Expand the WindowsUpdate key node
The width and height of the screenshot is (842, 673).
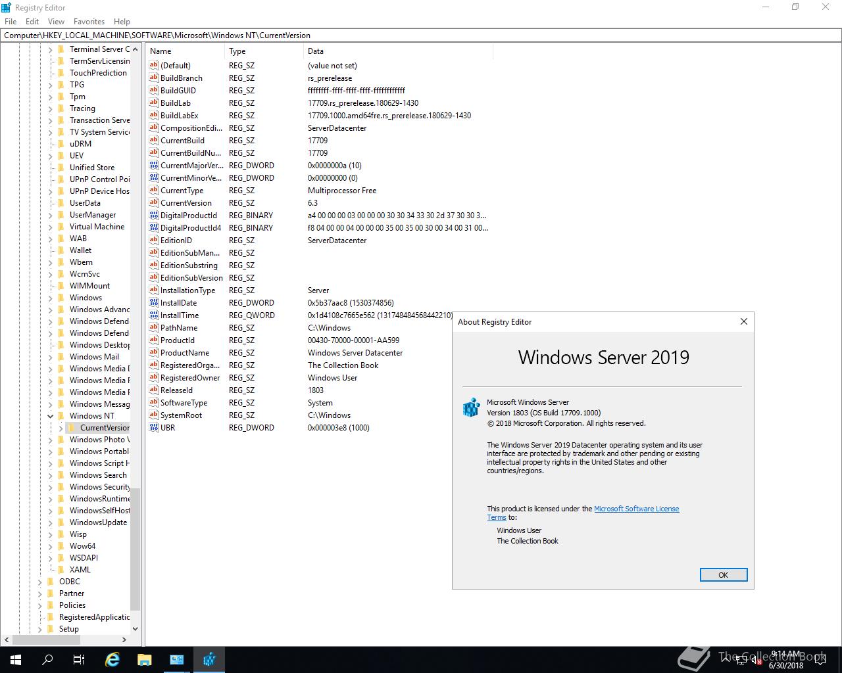coord(51,522)
